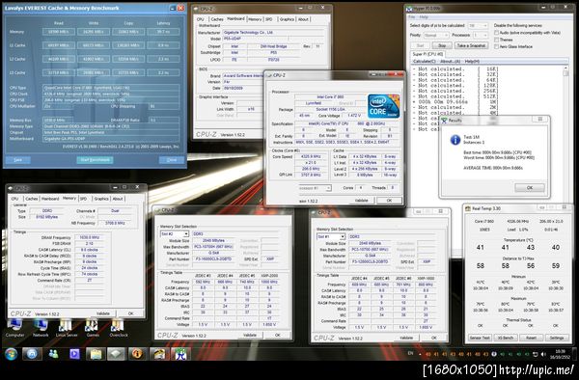Open the Games desktop folder
The width and height of the screenshot is (579, 380).
click(x=93, y=328)
